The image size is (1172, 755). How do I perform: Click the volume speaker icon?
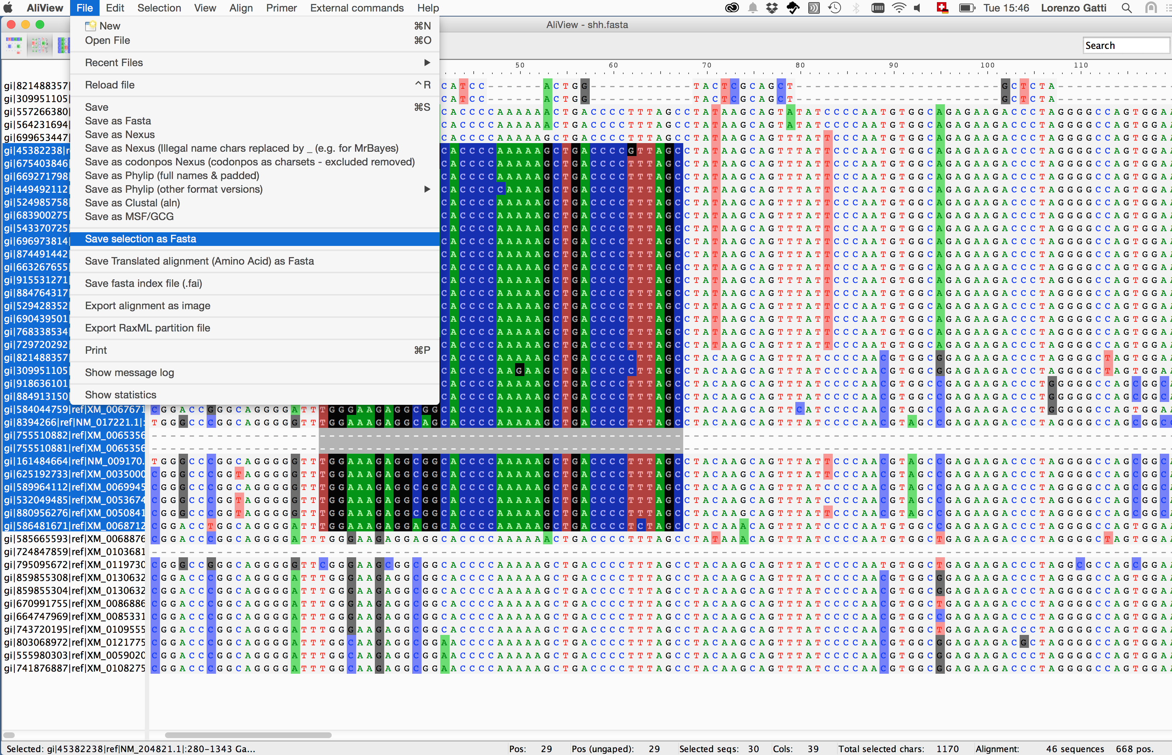pos(917,8)
